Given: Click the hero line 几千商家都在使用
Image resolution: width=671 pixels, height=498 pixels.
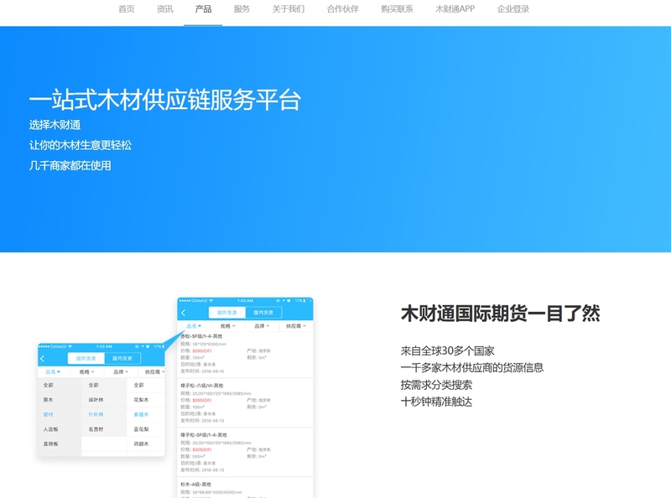Looking at the screenshot, I should (70, 165).
